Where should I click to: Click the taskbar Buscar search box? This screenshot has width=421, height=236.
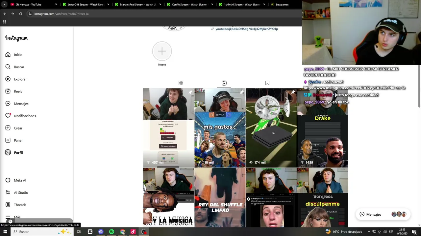coord(42,232)
